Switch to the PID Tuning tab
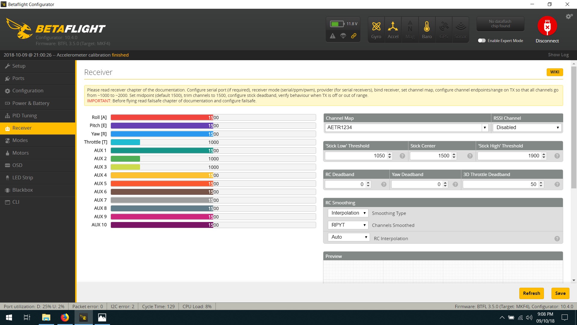 click(24, 116)
